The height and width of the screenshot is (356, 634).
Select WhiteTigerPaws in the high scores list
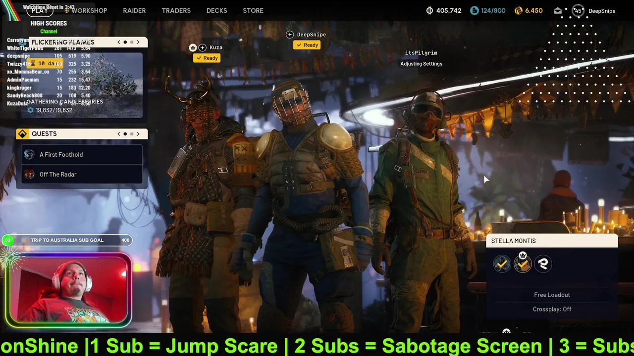tap(25, 48)
